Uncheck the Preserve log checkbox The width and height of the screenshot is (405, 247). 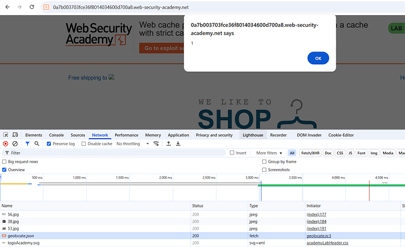49,143
